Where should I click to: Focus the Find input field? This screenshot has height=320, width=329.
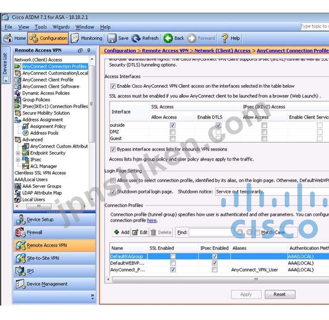[x=211, y=232]
